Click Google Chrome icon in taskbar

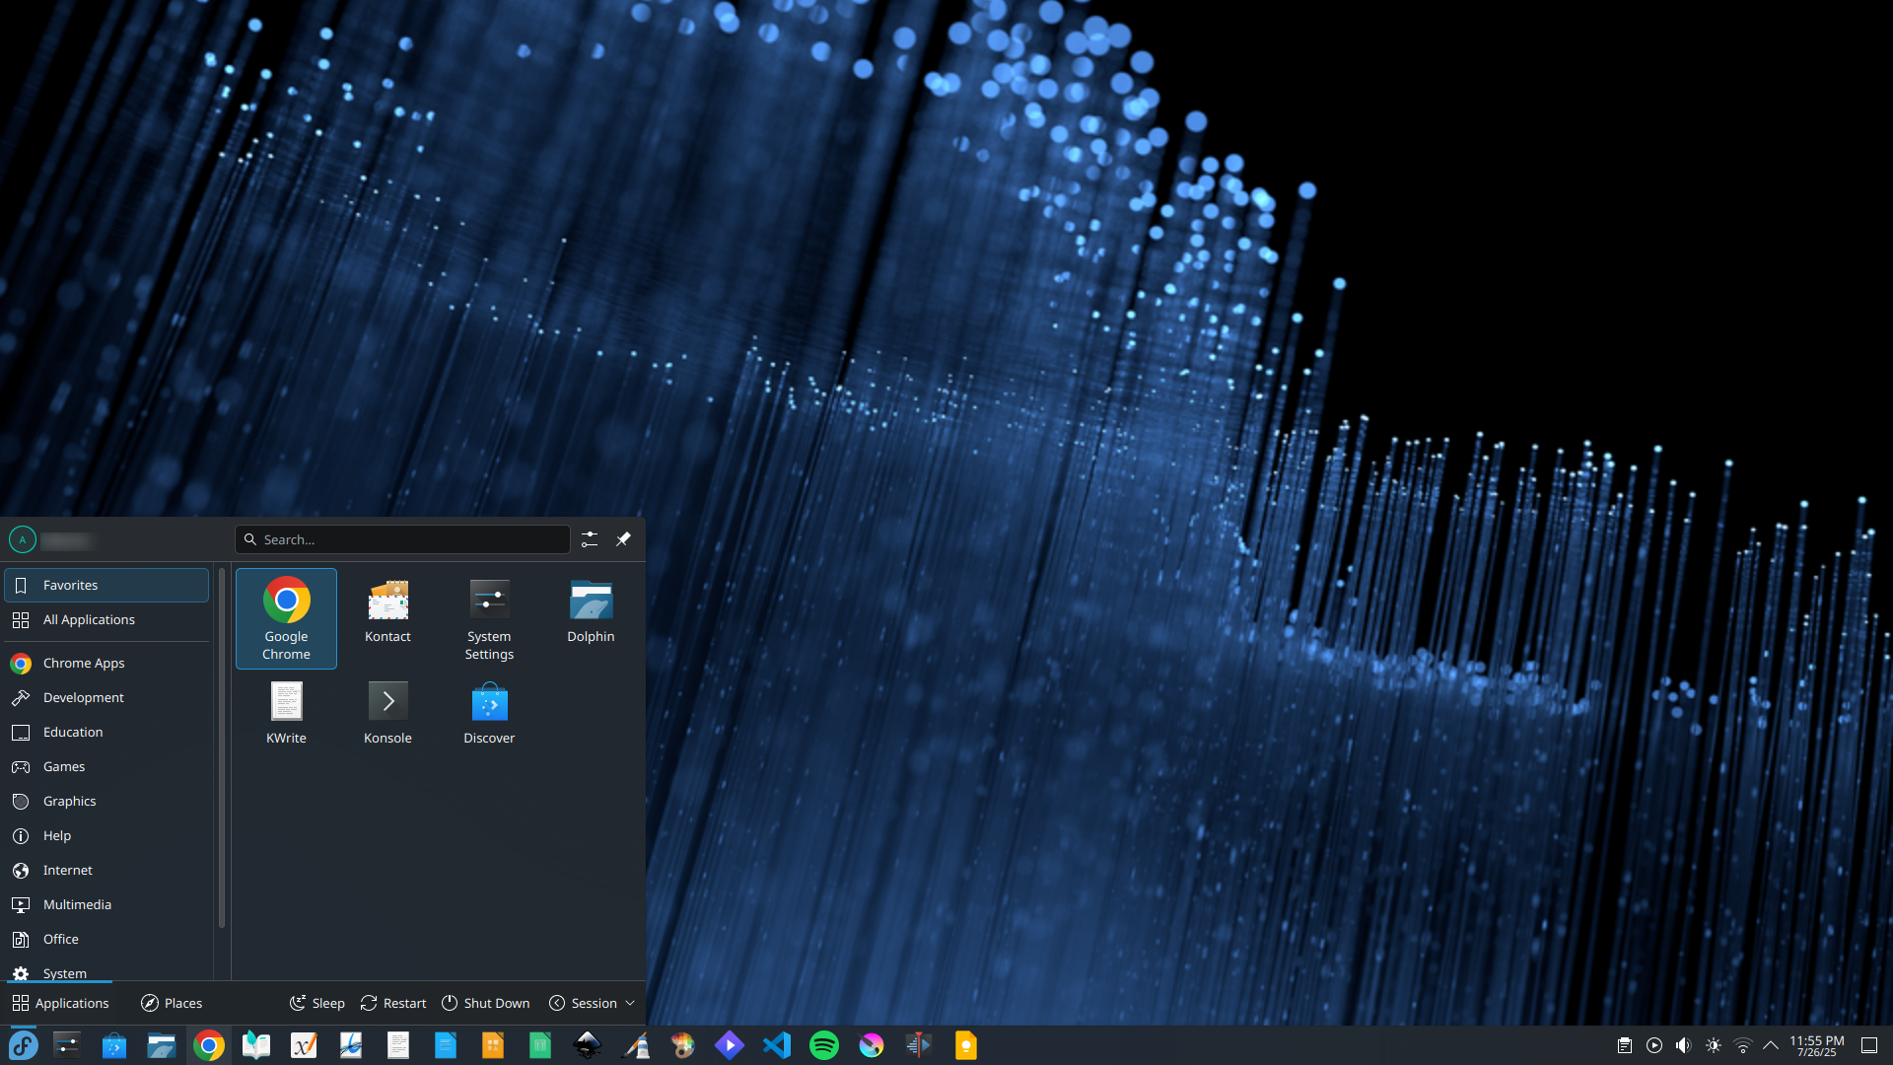(x=209, y=1045)
